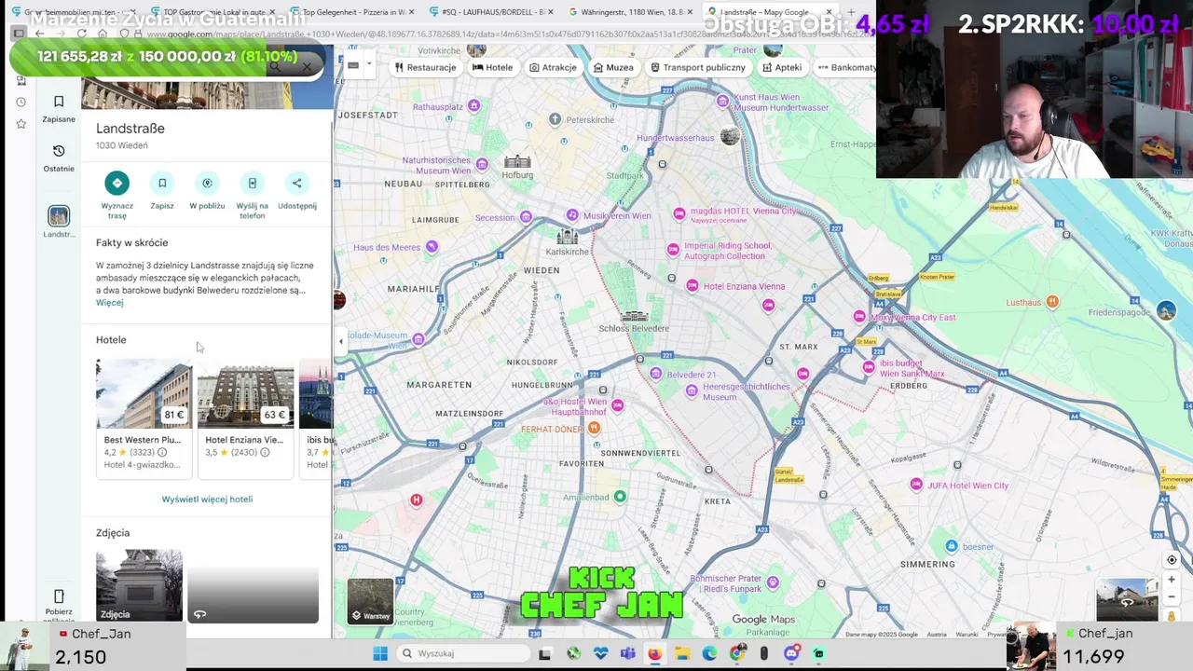Click the Hofburg palace map icon
Viewport: 1193px width, 671px height.
point(517,161)
